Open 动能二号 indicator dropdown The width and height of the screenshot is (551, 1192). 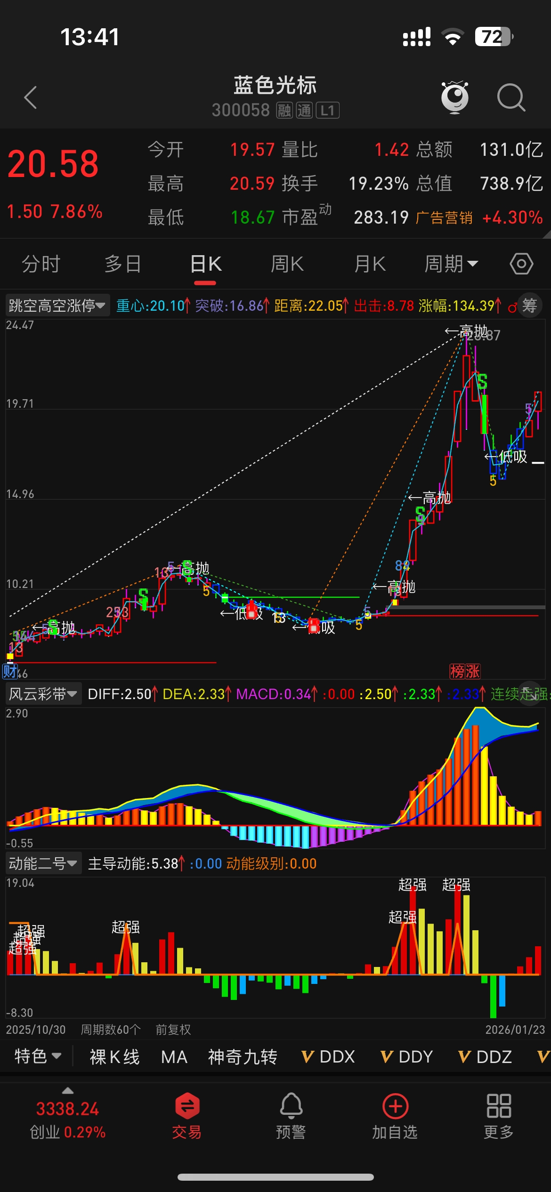(43, 863)
